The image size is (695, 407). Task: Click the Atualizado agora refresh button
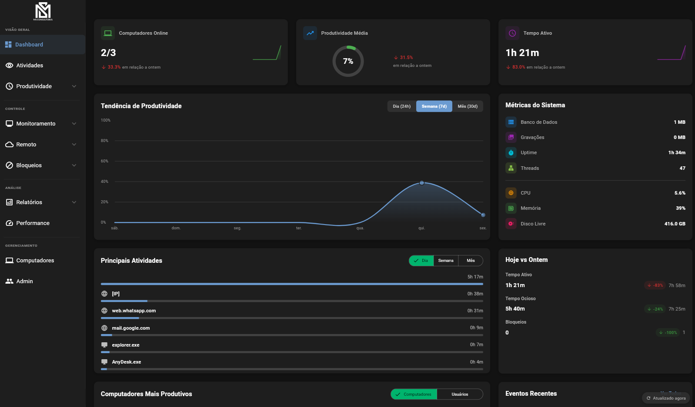pyautogui.click(x=666, y=398)
